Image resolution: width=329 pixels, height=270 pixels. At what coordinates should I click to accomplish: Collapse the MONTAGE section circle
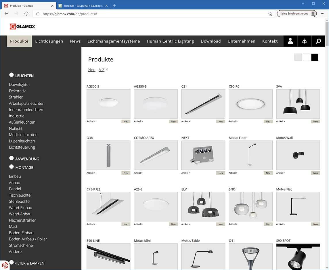click(x=11, y=166)
